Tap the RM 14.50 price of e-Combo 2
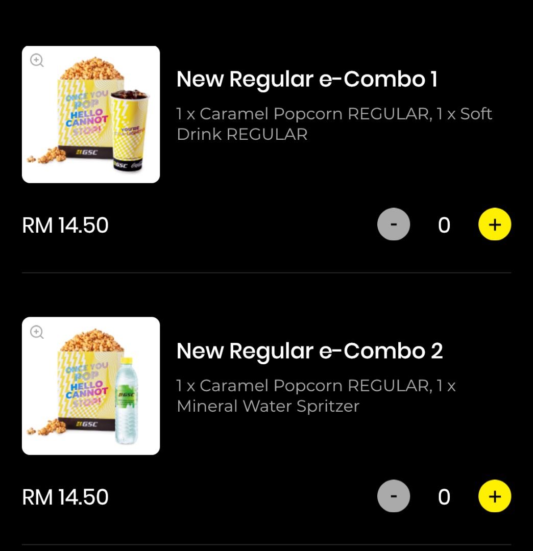The height and width of the screenshot is (551, 533). (65, 497)
